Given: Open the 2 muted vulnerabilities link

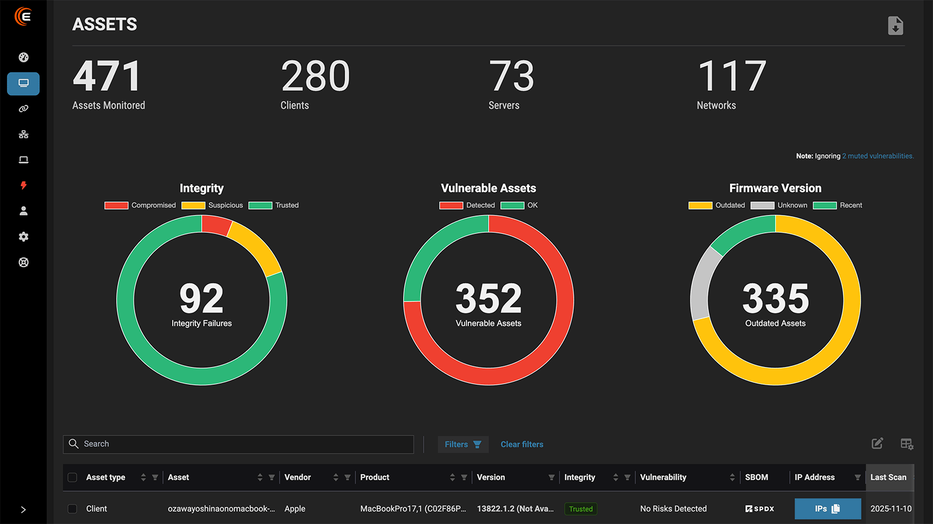Looking at the screenshot, I should 878,156.
